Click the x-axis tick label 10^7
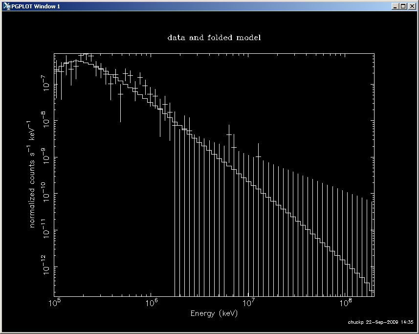The height and width of the screenshot is (334, 419). tap(248, 303)
